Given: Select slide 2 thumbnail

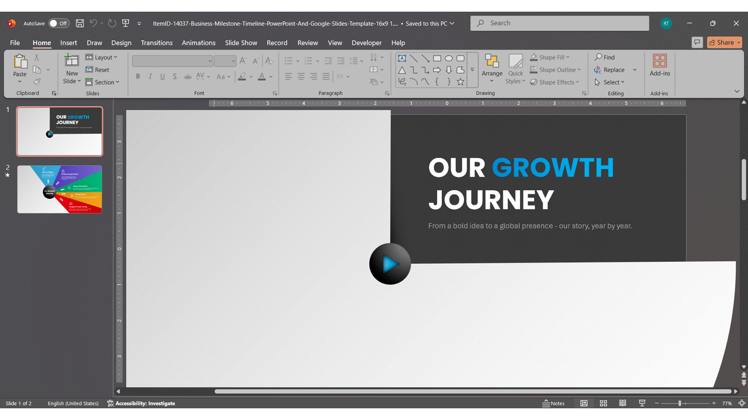Looking at the screenshot, I should (60, 189).
